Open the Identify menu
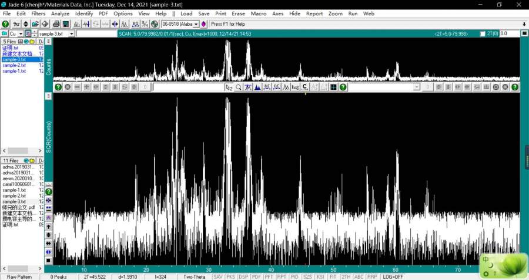The image size is (529, 280). coord(84,13)
